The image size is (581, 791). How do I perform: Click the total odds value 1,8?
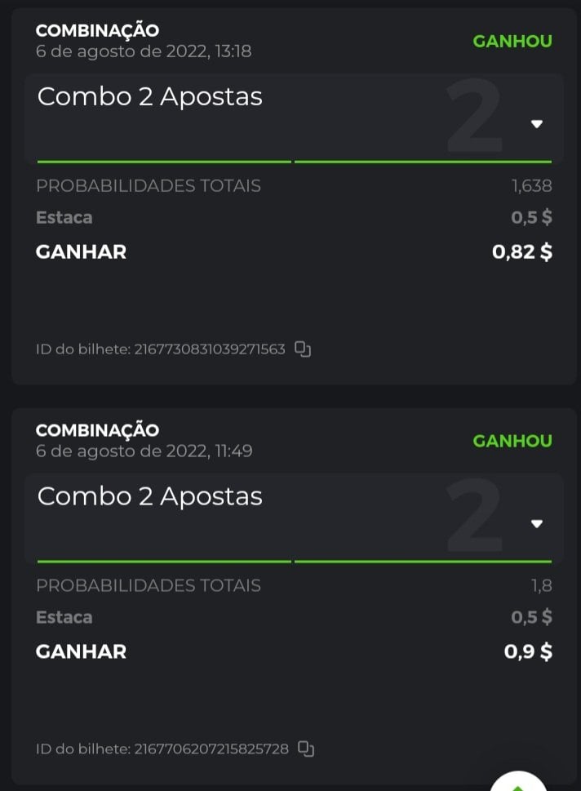[x=541, y=585]
